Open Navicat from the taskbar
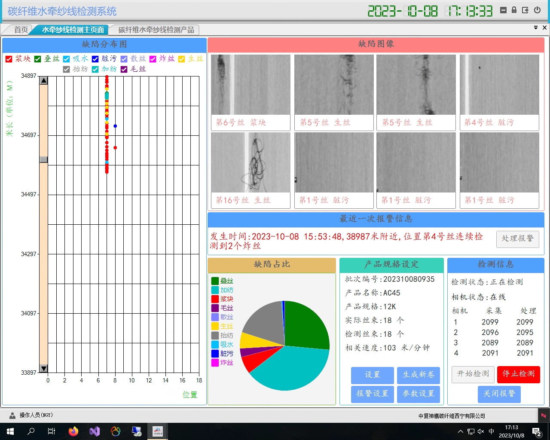 [116, 431]
